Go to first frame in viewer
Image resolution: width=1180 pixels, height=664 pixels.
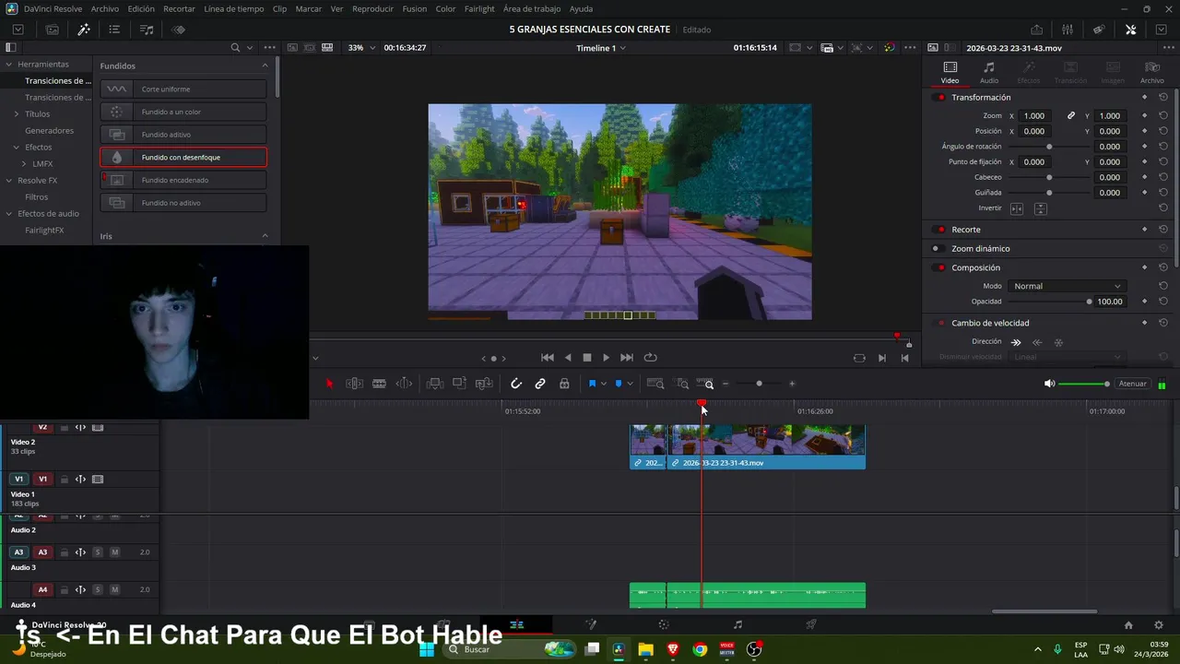tap(548, 358)
